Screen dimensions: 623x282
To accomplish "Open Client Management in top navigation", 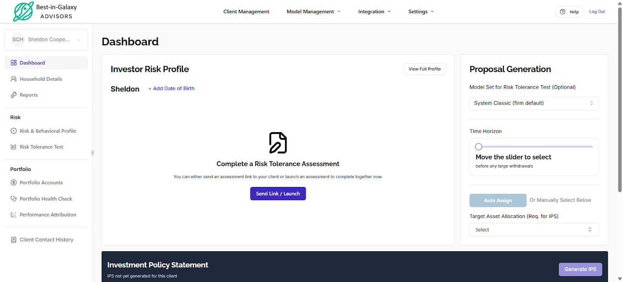I will point(246,12).
